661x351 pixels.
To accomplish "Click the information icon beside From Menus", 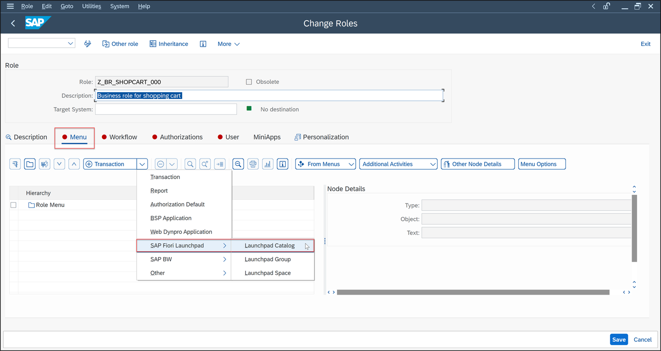I will 283,164.
